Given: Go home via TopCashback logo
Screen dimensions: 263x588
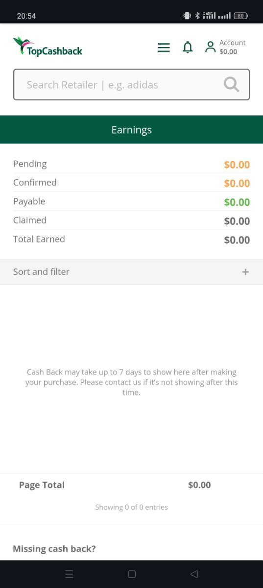Looking at the screenshot, I should [48, 47].
